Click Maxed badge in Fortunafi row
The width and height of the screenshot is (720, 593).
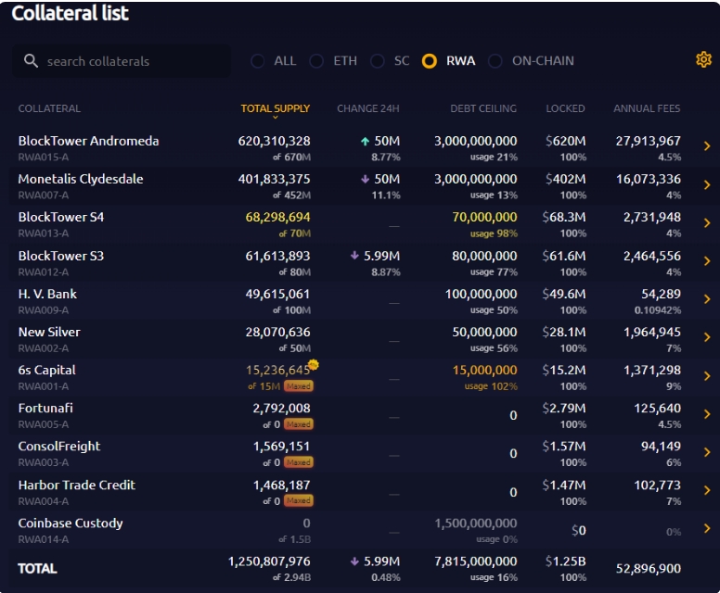(x=299, y=424)
